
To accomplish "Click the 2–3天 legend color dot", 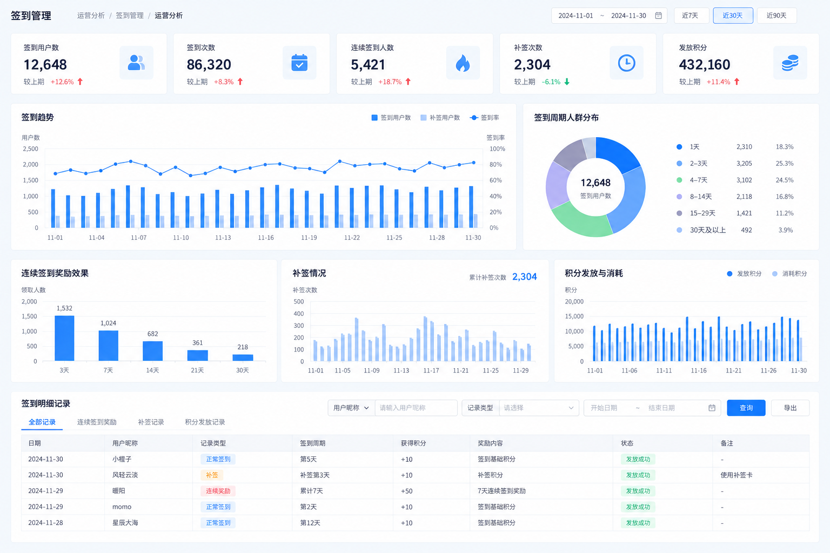I will click(679, 164).
